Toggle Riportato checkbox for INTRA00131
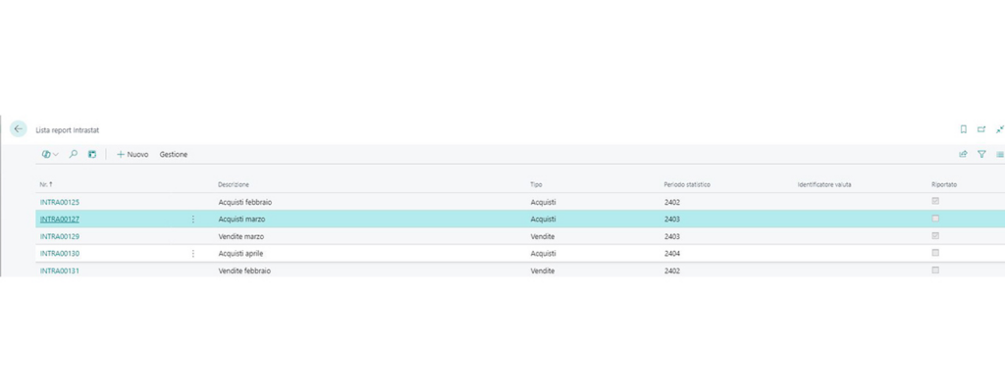 tap(935, 270)
